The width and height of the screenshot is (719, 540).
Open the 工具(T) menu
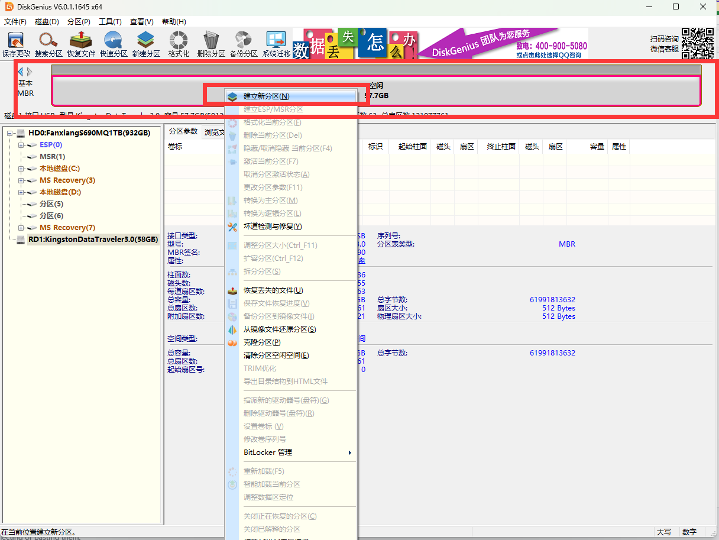(x=110, y=22)
